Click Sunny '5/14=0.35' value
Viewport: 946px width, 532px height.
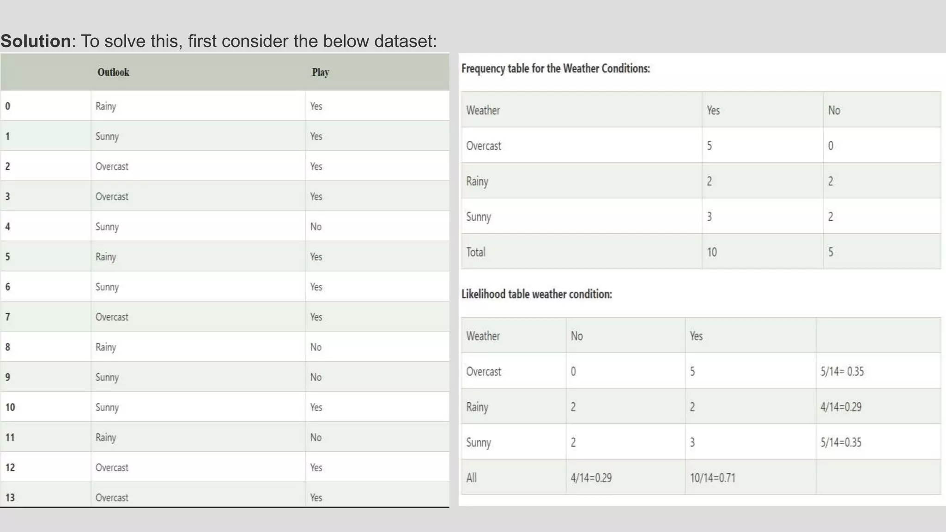pos(841,442)
